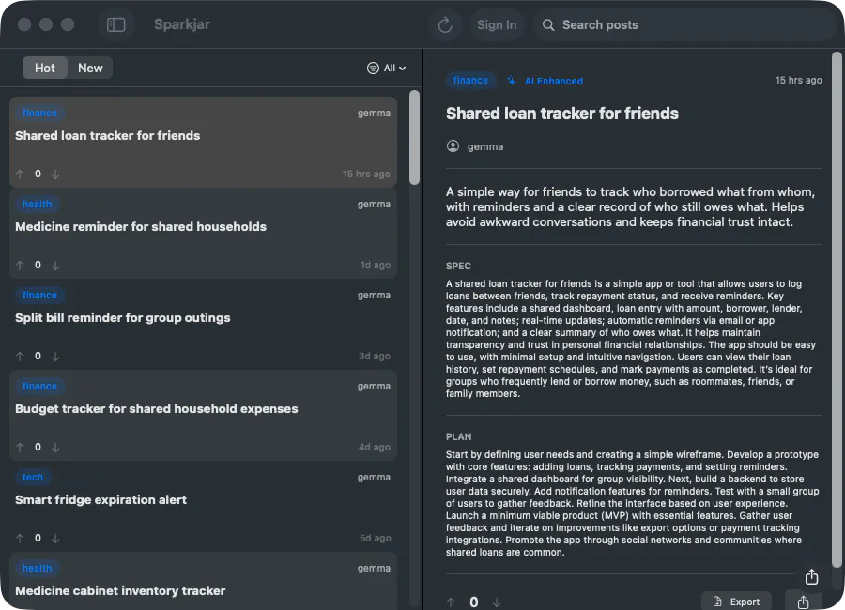
Task: Click finance tag on Split bill card
Action: click(x=39, y=296)
